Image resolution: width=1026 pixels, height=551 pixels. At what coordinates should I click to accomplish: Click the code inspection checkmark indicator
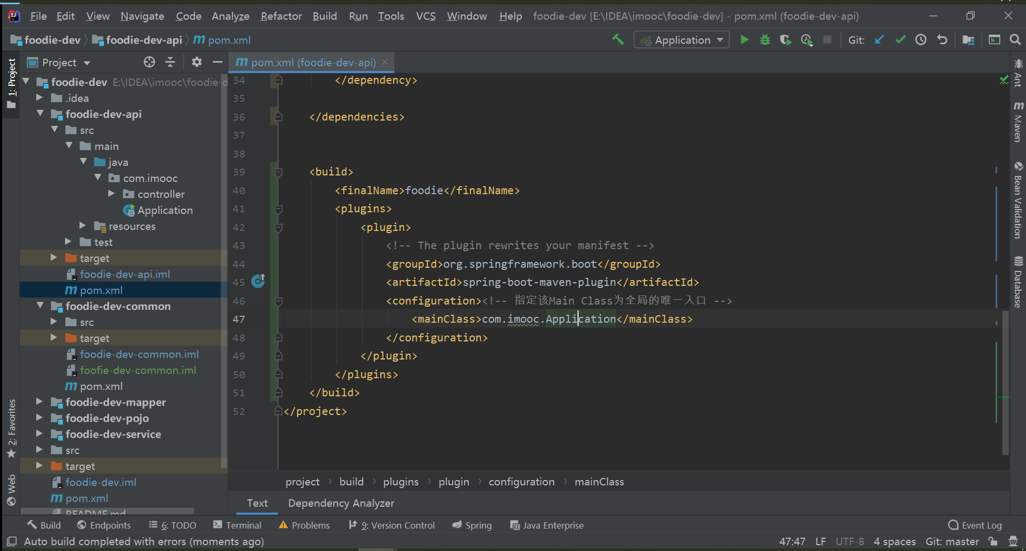(x=1004, y=80)
